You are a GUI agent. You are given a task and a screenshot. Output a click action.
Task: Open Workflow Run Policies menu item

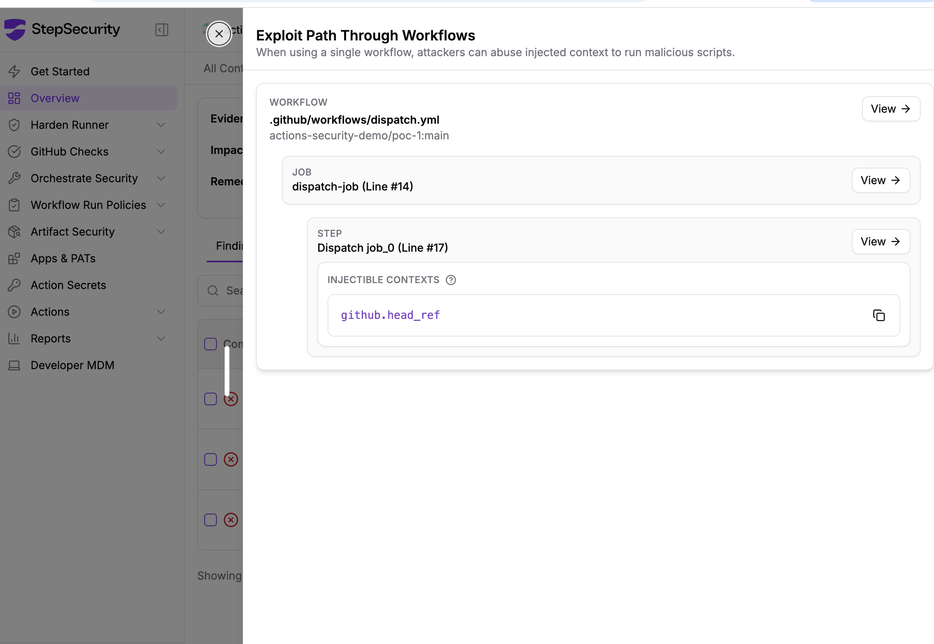[x=88, y=205]
